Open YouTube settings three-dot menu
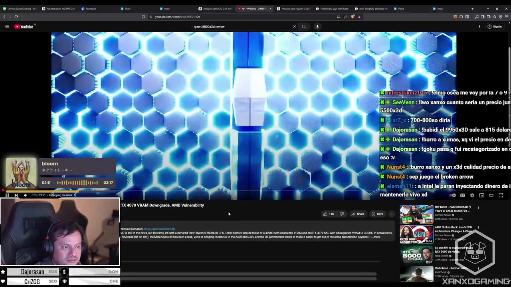 (x=479, y=27)
